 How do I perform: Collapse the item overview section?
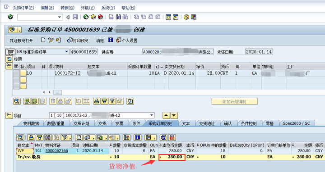9,66
